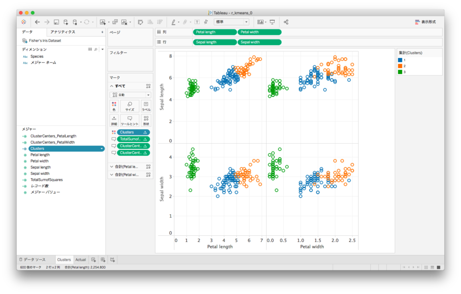Viewport: 461px width, 294px height.
Task: Select the Color button on the Marks card
Action: pyautogui.click(x=114, y=106)
